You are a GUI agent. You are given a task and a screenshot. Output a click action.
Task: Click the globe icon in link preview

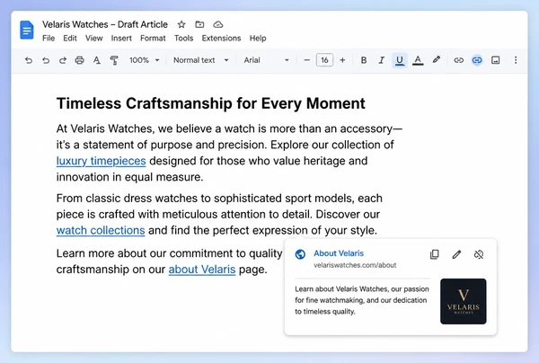[300, 254]
